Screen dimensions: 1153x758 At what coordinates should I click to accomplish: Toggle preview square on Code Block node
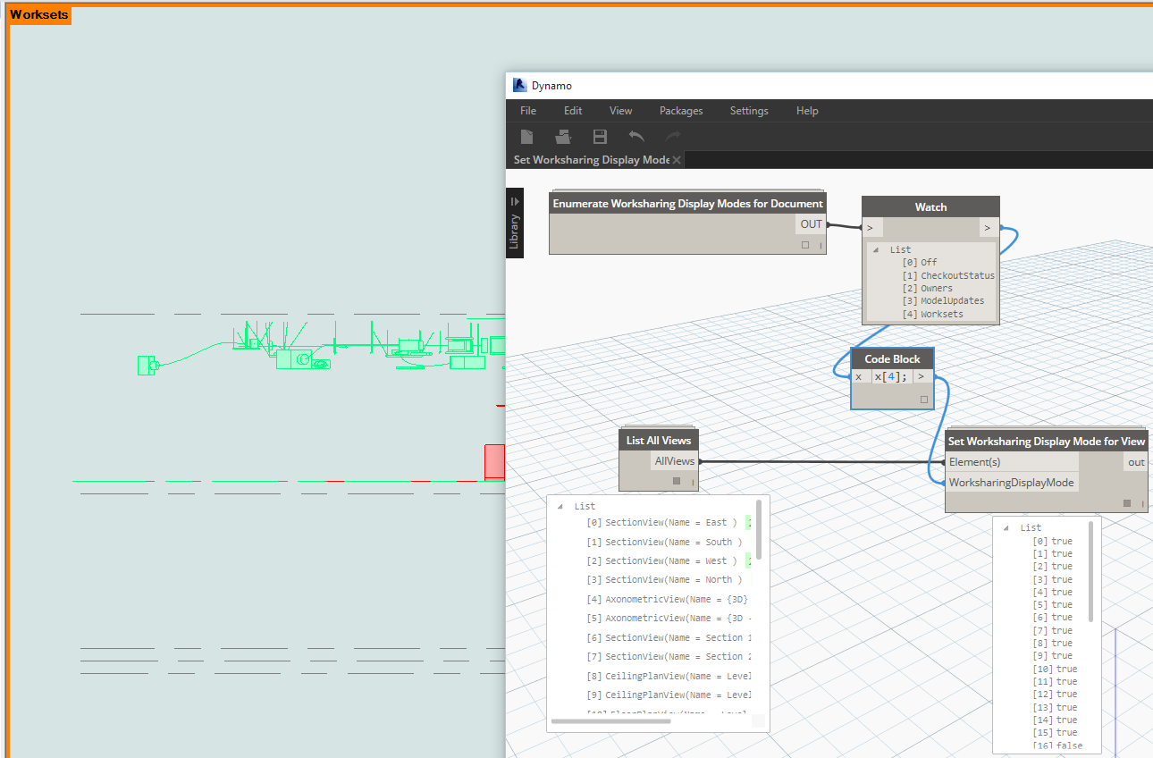[924, 400]
